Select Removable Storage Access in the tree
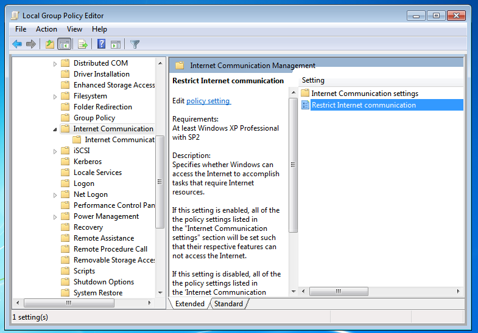Screen dimensions: 478x333 tap(114, 260)
